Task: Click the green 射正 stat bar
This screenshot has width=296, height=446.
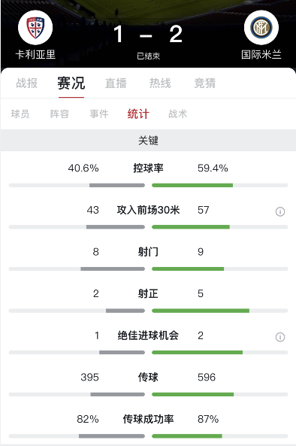Action: [x=201, y=311]
